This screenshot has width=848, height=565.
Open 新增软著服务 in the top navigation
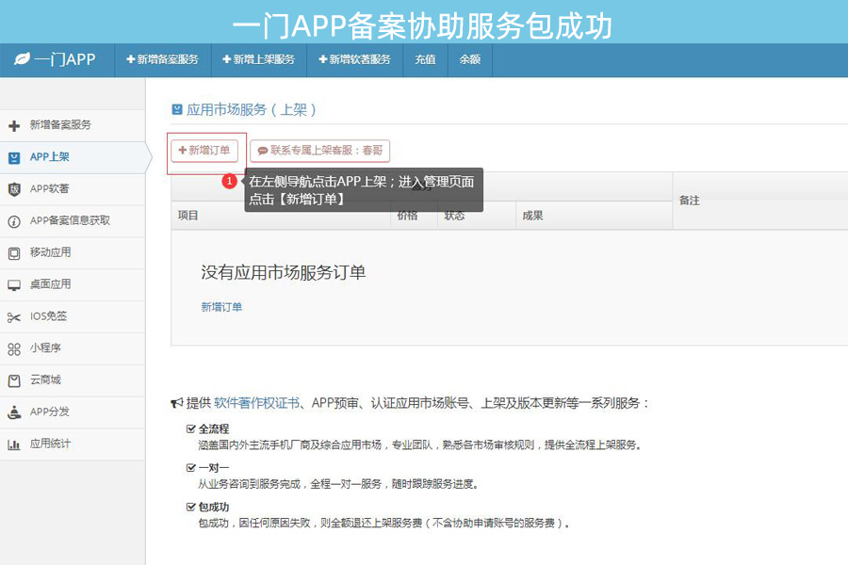coord(355,59)
